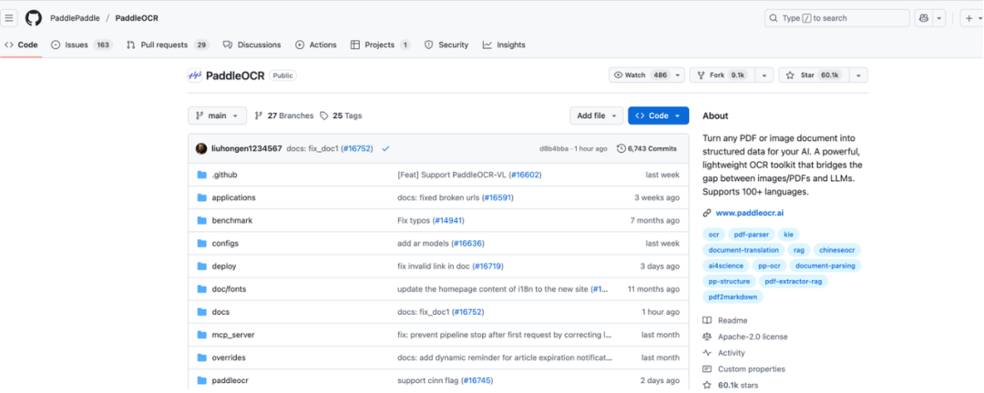This screenshot has height=393, width=984.
Task: Click the star icon beside 60.1k stars
Action: point(707,386)
